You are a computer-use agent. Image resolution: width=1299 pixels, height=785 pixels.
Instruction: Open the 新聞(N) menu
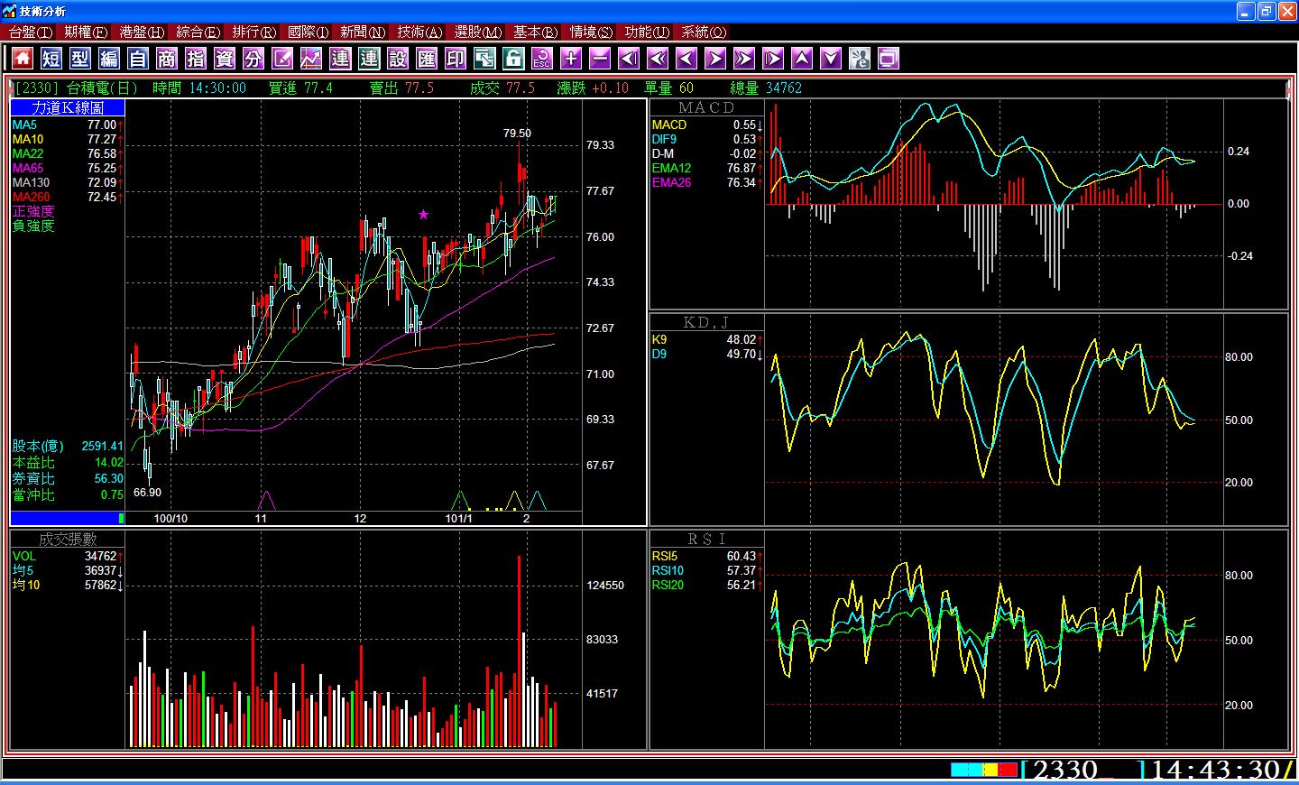tap(363, 32)
